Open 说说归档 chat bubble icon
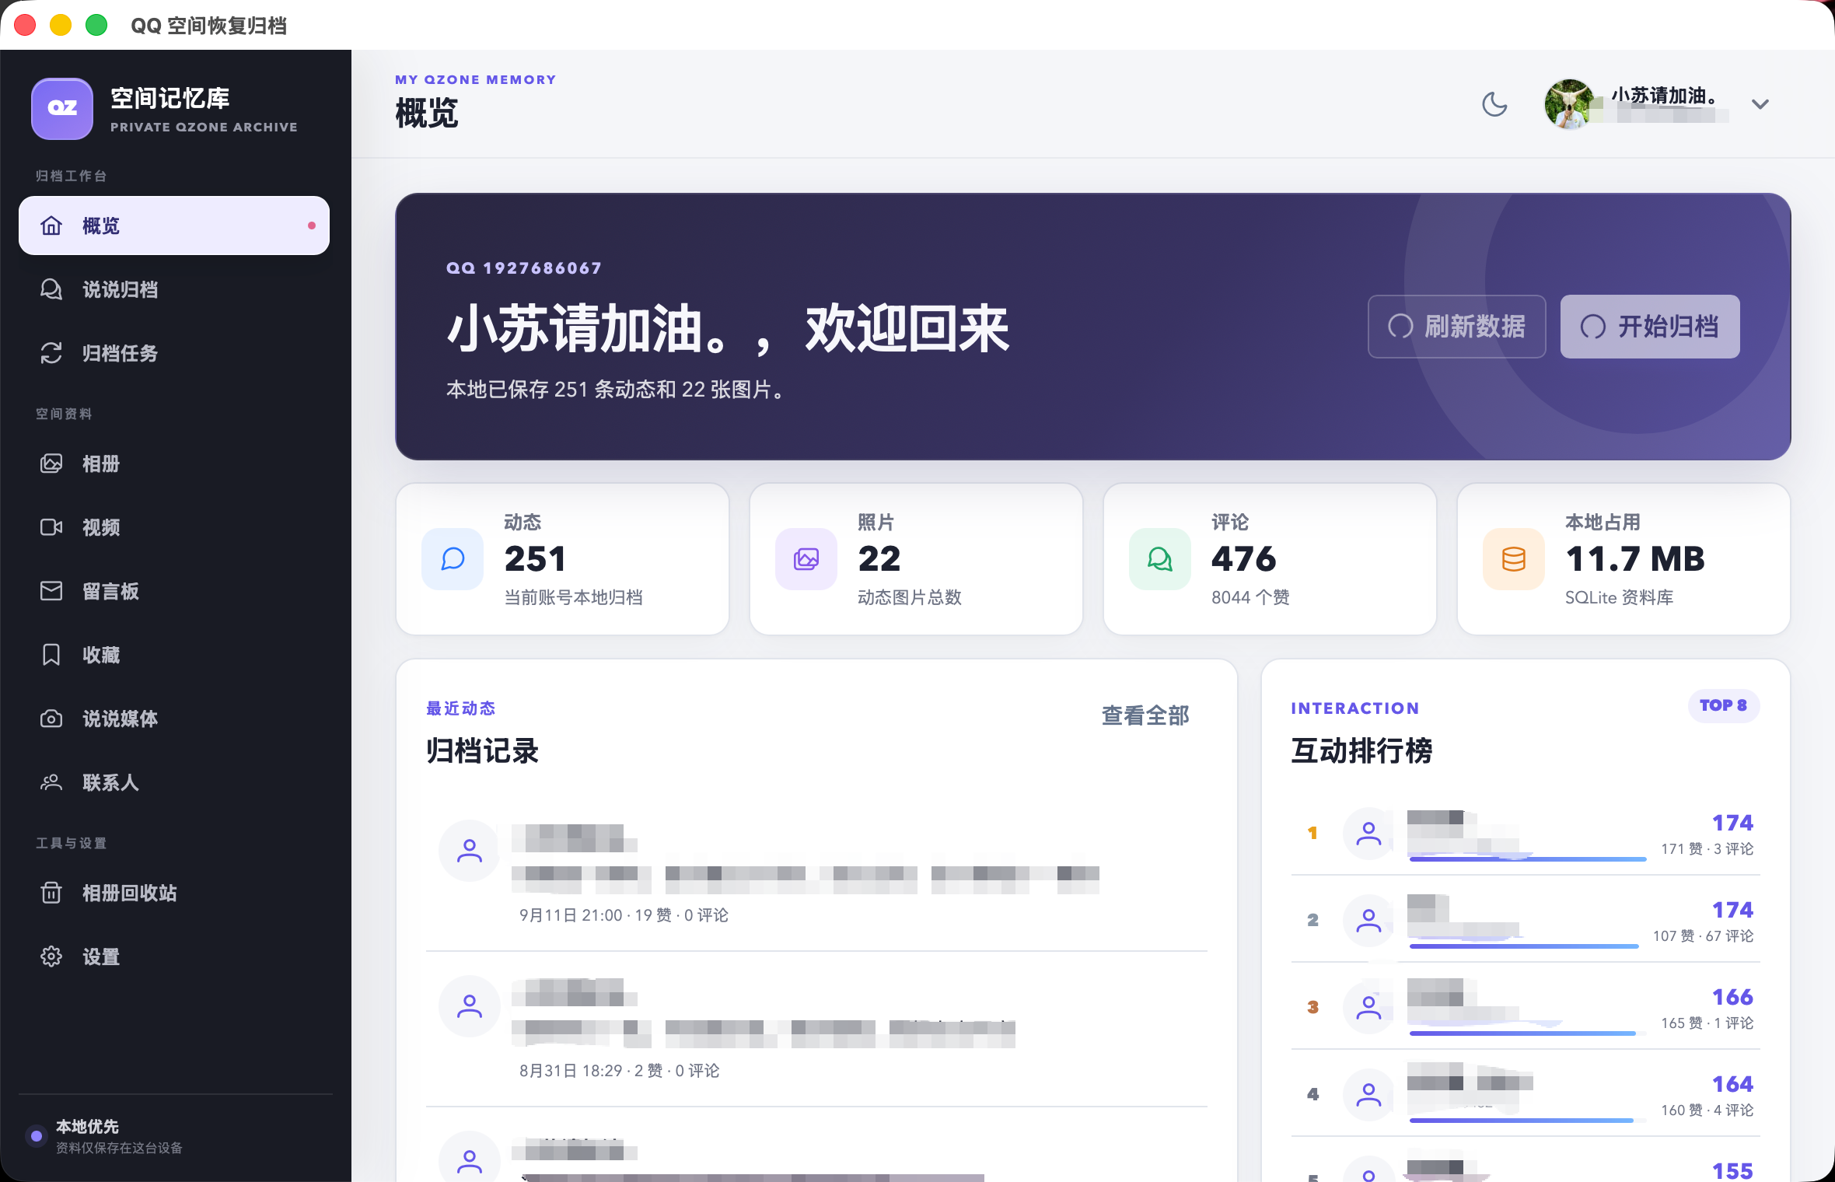Viewport: 1835px width, 1182px height. (x=51, y=289)
